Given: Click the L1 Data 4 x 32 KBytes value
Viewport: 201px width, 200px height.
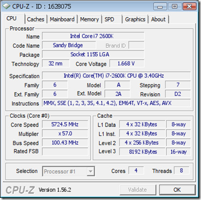Looking at the screenshot, I should coord(142,124).
